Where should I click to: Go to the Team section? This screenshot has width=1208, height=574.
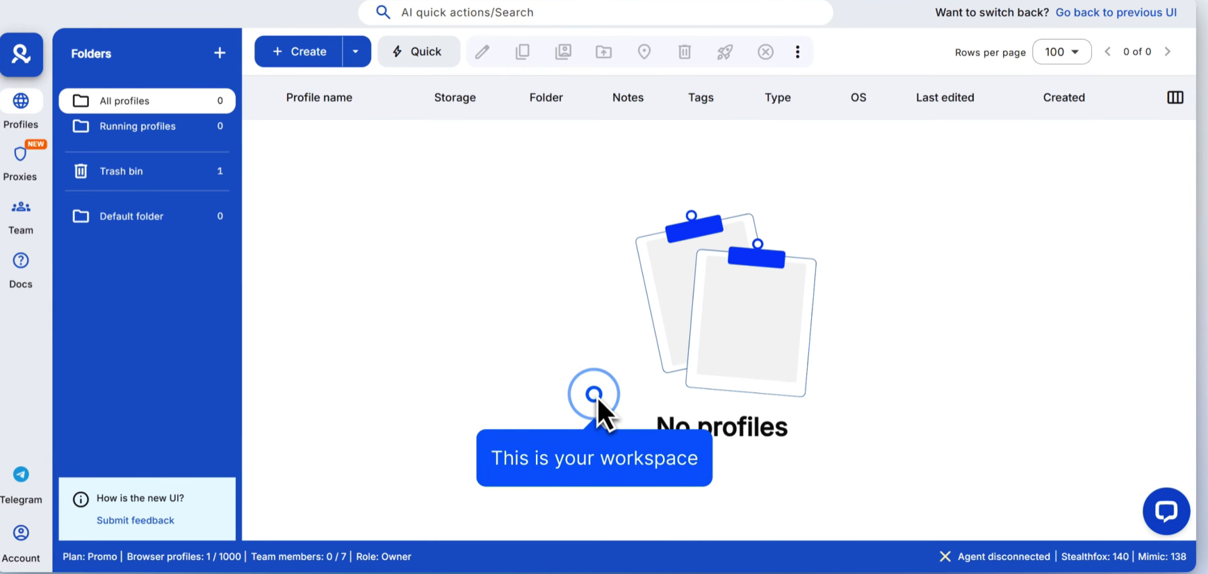(21, 217)
